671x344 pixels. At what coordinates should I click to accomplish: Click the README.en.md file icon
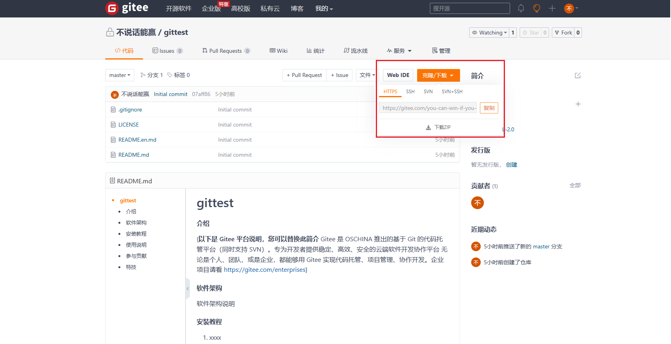(113, 140)
